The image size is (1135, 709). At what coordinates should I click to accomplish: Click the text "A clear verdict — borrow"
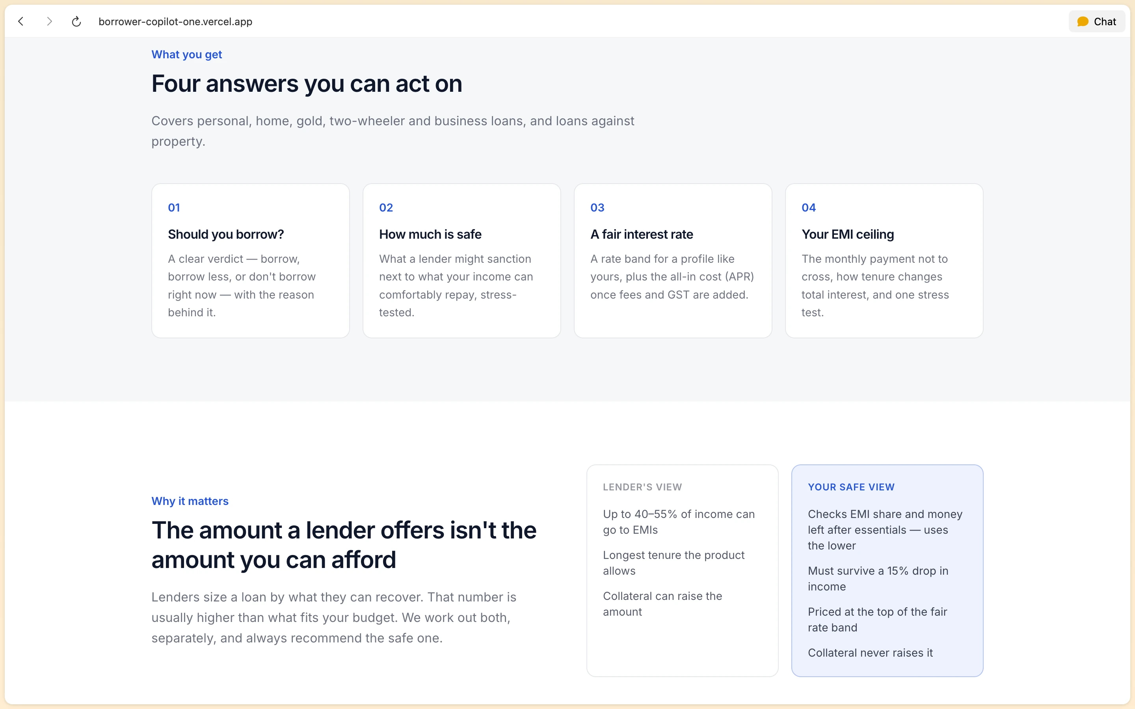233,259
